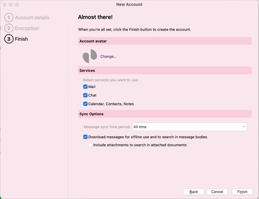Click the step 3 circle icon

pyautogui.click(x=9, y=39)
